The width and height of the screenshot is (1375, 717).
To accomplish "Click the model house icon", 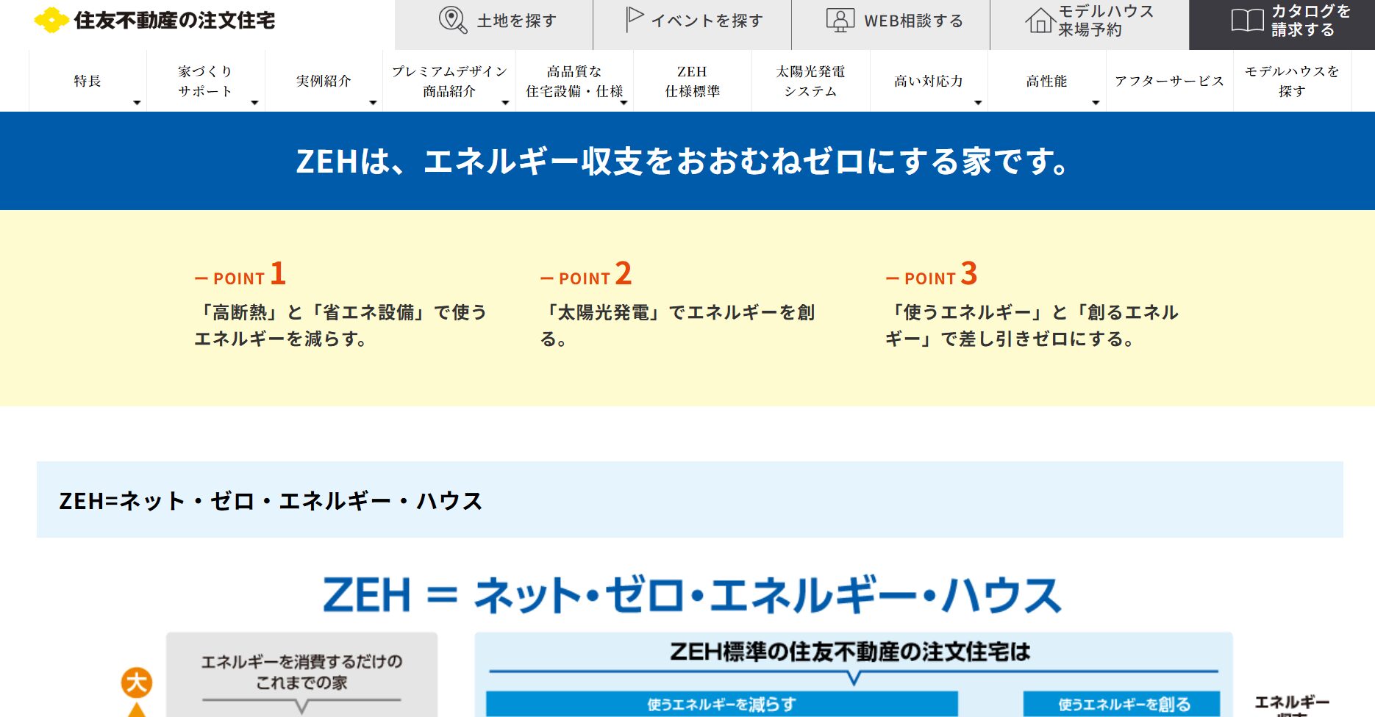I will tap(1039, 21).
